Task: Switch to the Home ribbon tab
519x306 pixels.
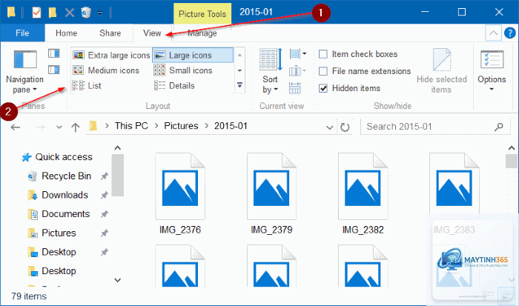Action: pos(66,33)
